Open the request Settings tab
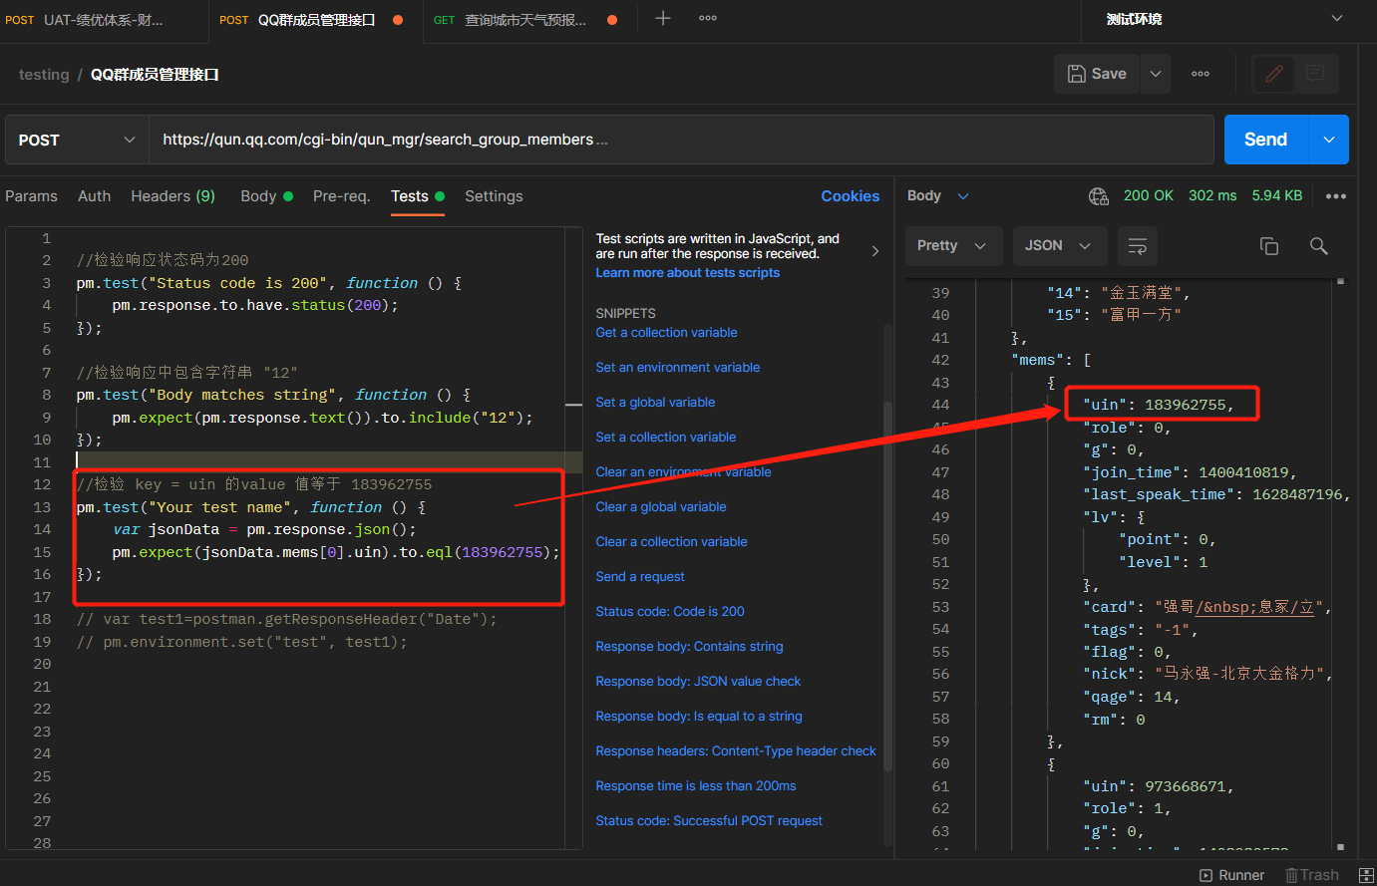The height and width of the screenshot is (886, 1377). 494,196
